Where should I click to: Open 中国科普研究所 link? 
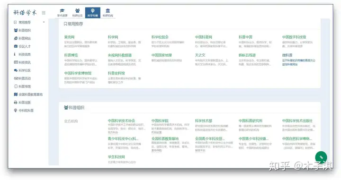coord(251,121)
